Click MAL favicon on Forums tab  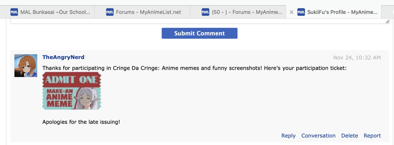click(110, 12)
